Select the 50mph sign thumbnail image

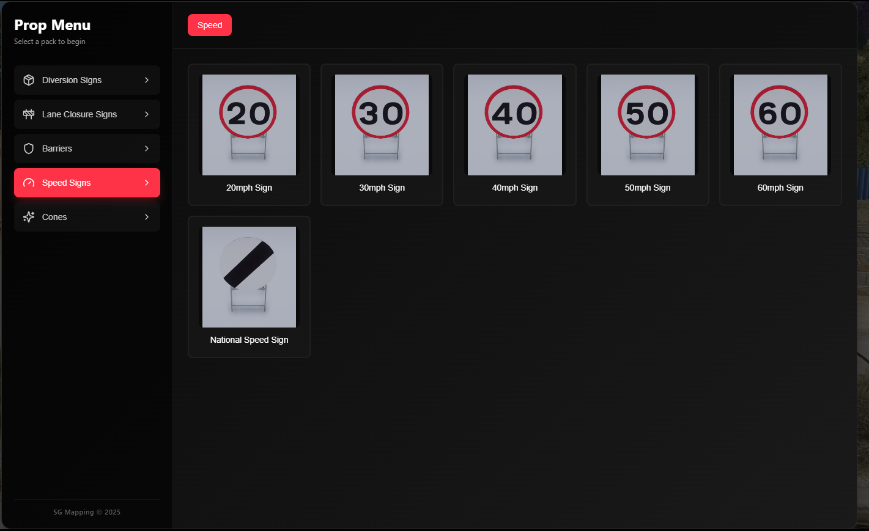pos(648,125)
